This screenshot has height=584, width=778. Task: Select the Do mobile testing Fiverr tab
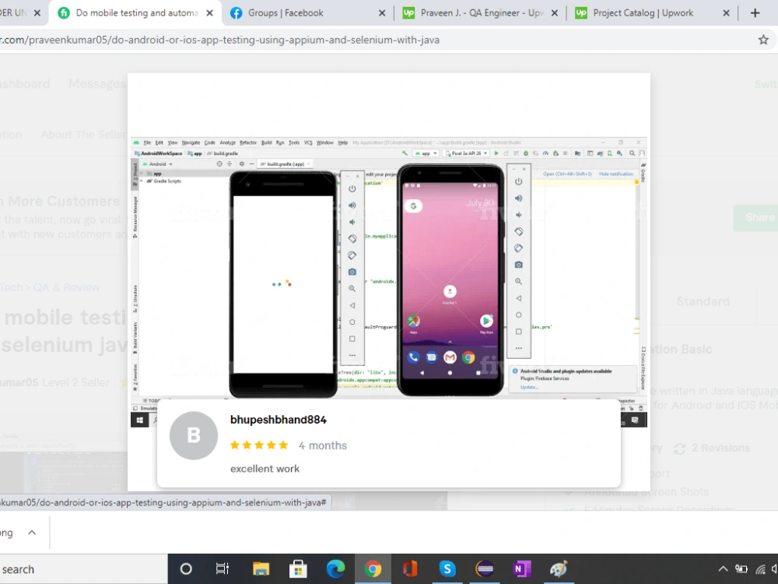coord(135,13)
